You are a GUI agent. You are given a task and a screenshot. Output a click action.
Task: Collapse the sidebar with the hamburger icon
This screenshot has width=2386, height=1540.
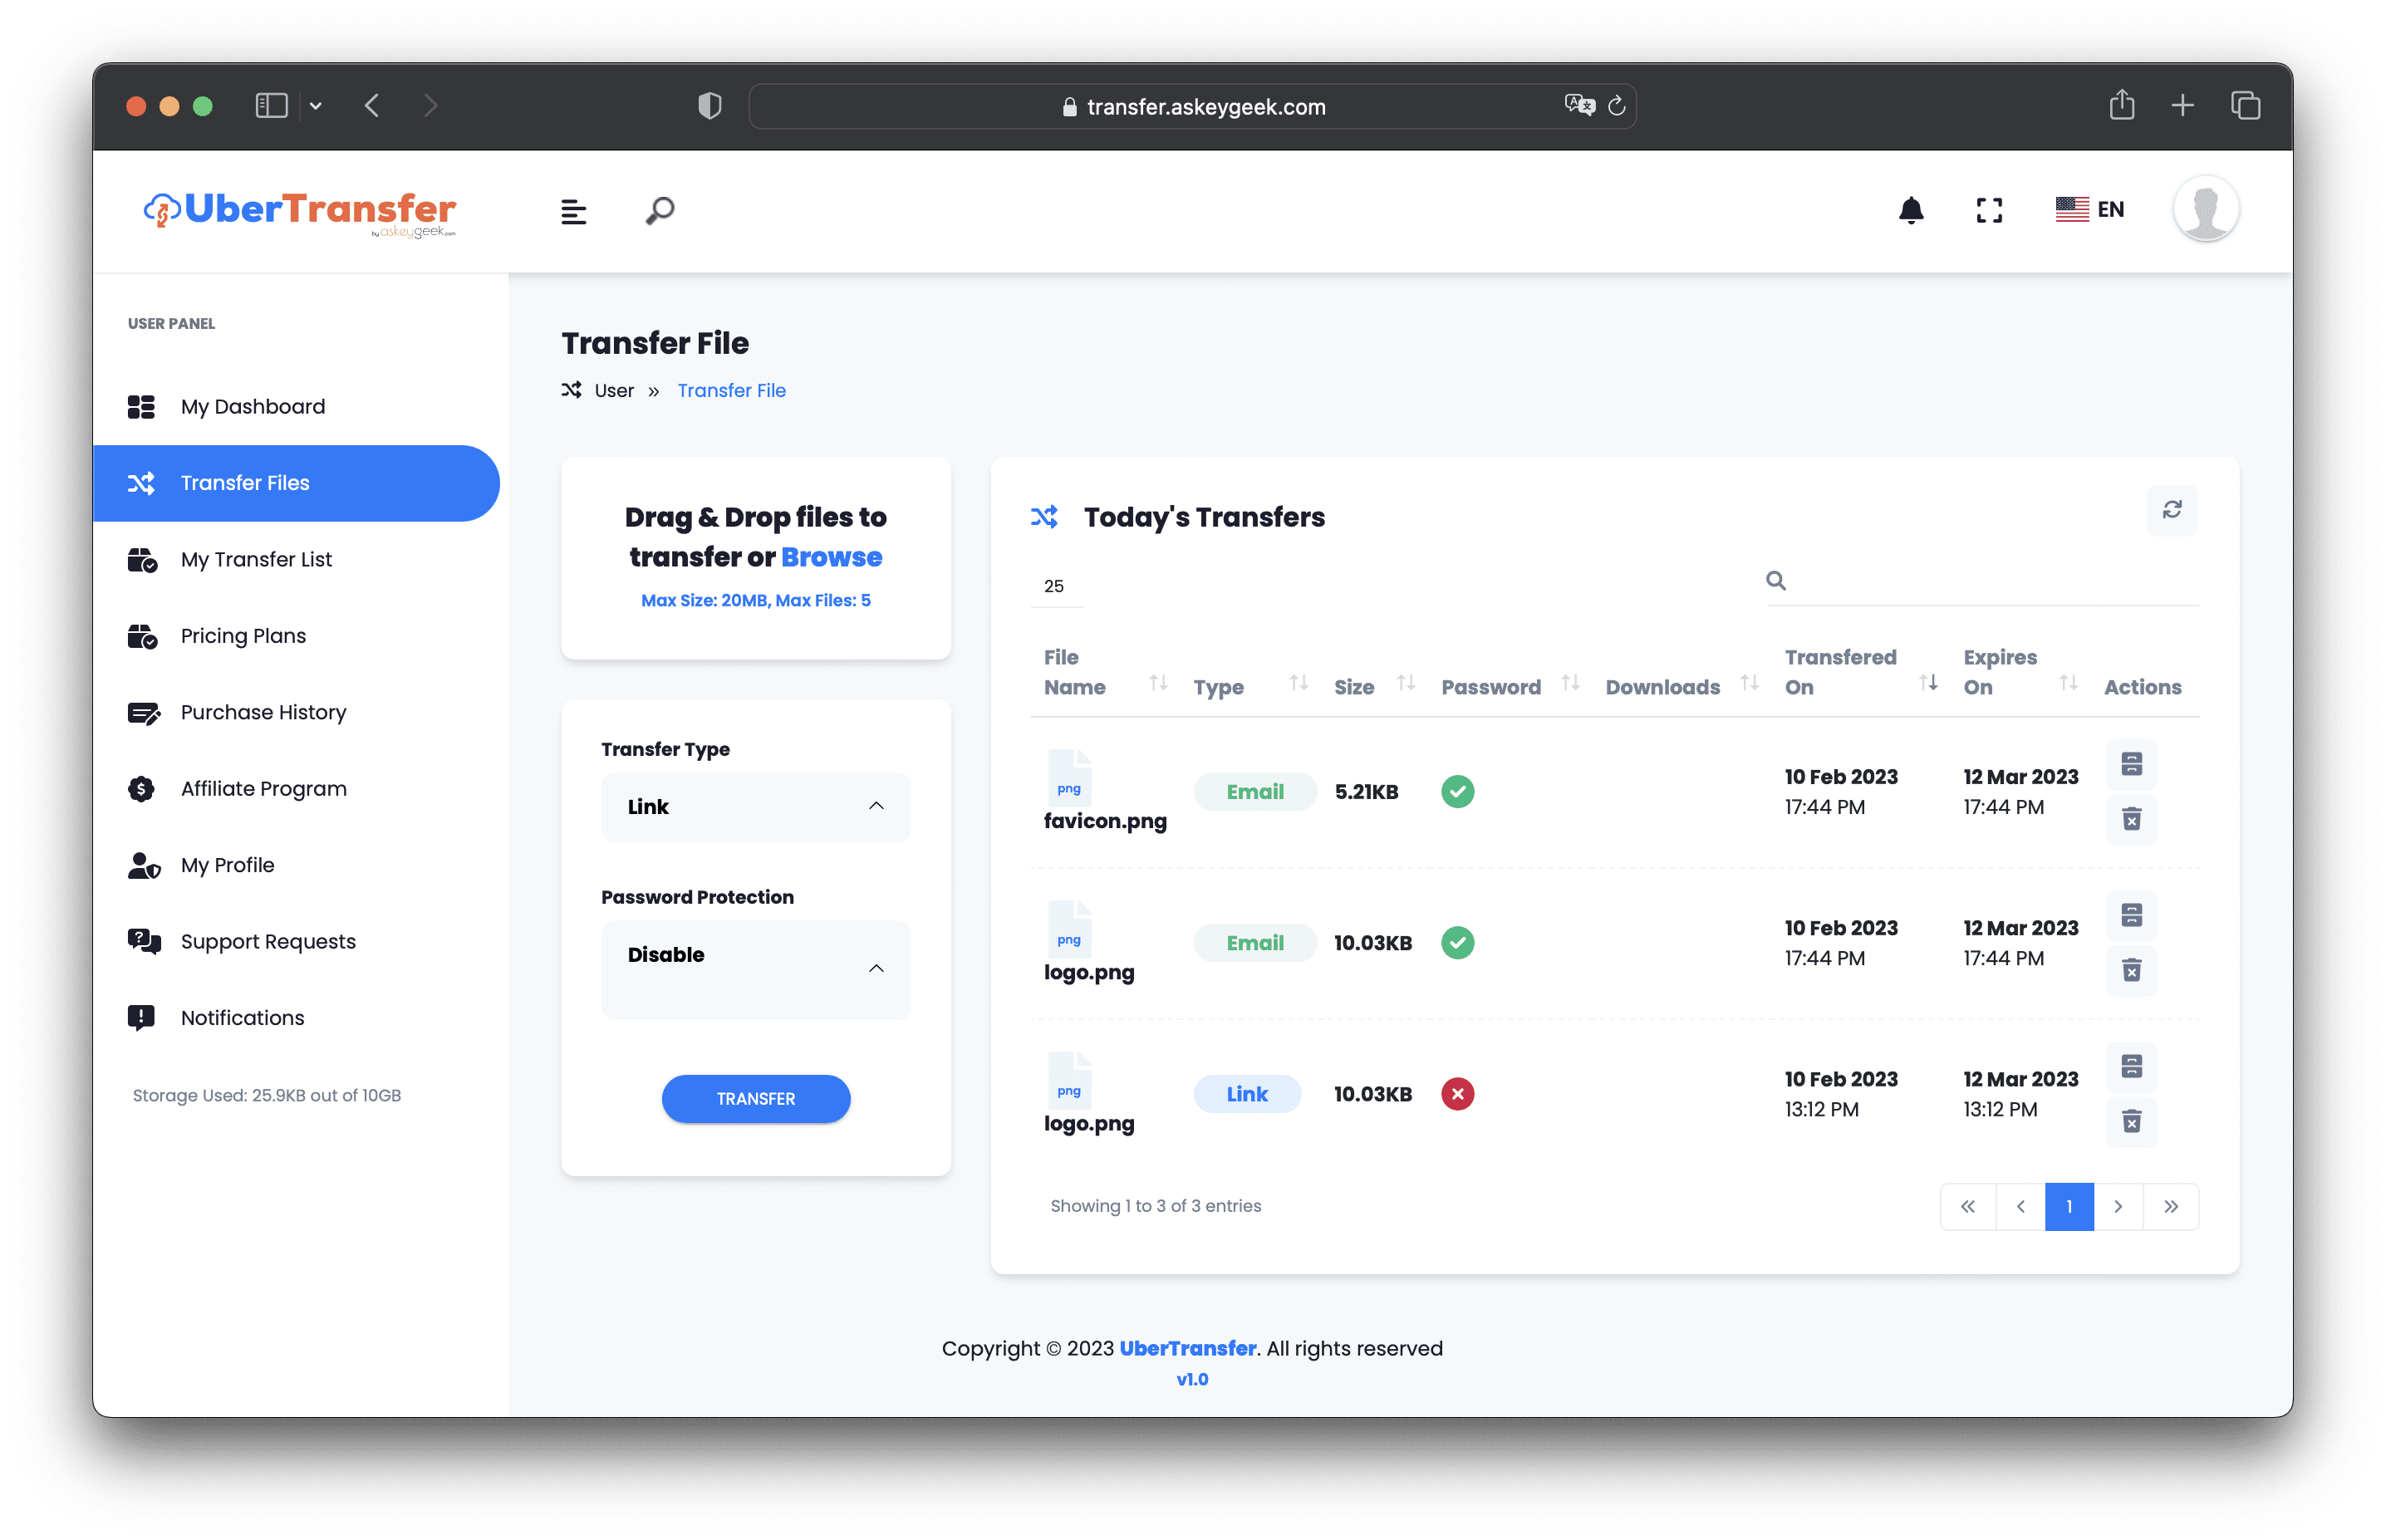coord(574,211)
